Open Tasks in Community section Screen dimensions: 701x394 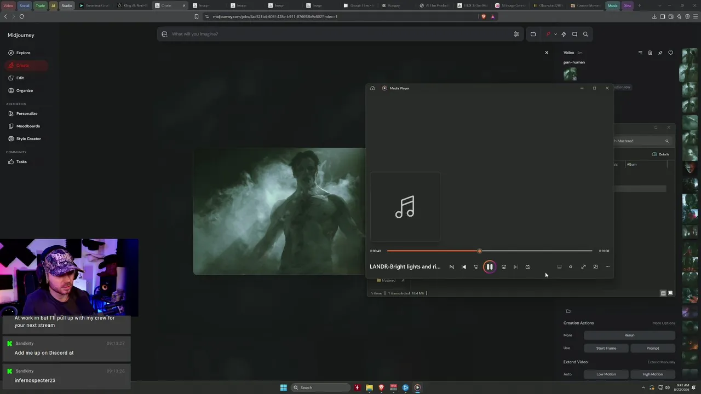18,161
